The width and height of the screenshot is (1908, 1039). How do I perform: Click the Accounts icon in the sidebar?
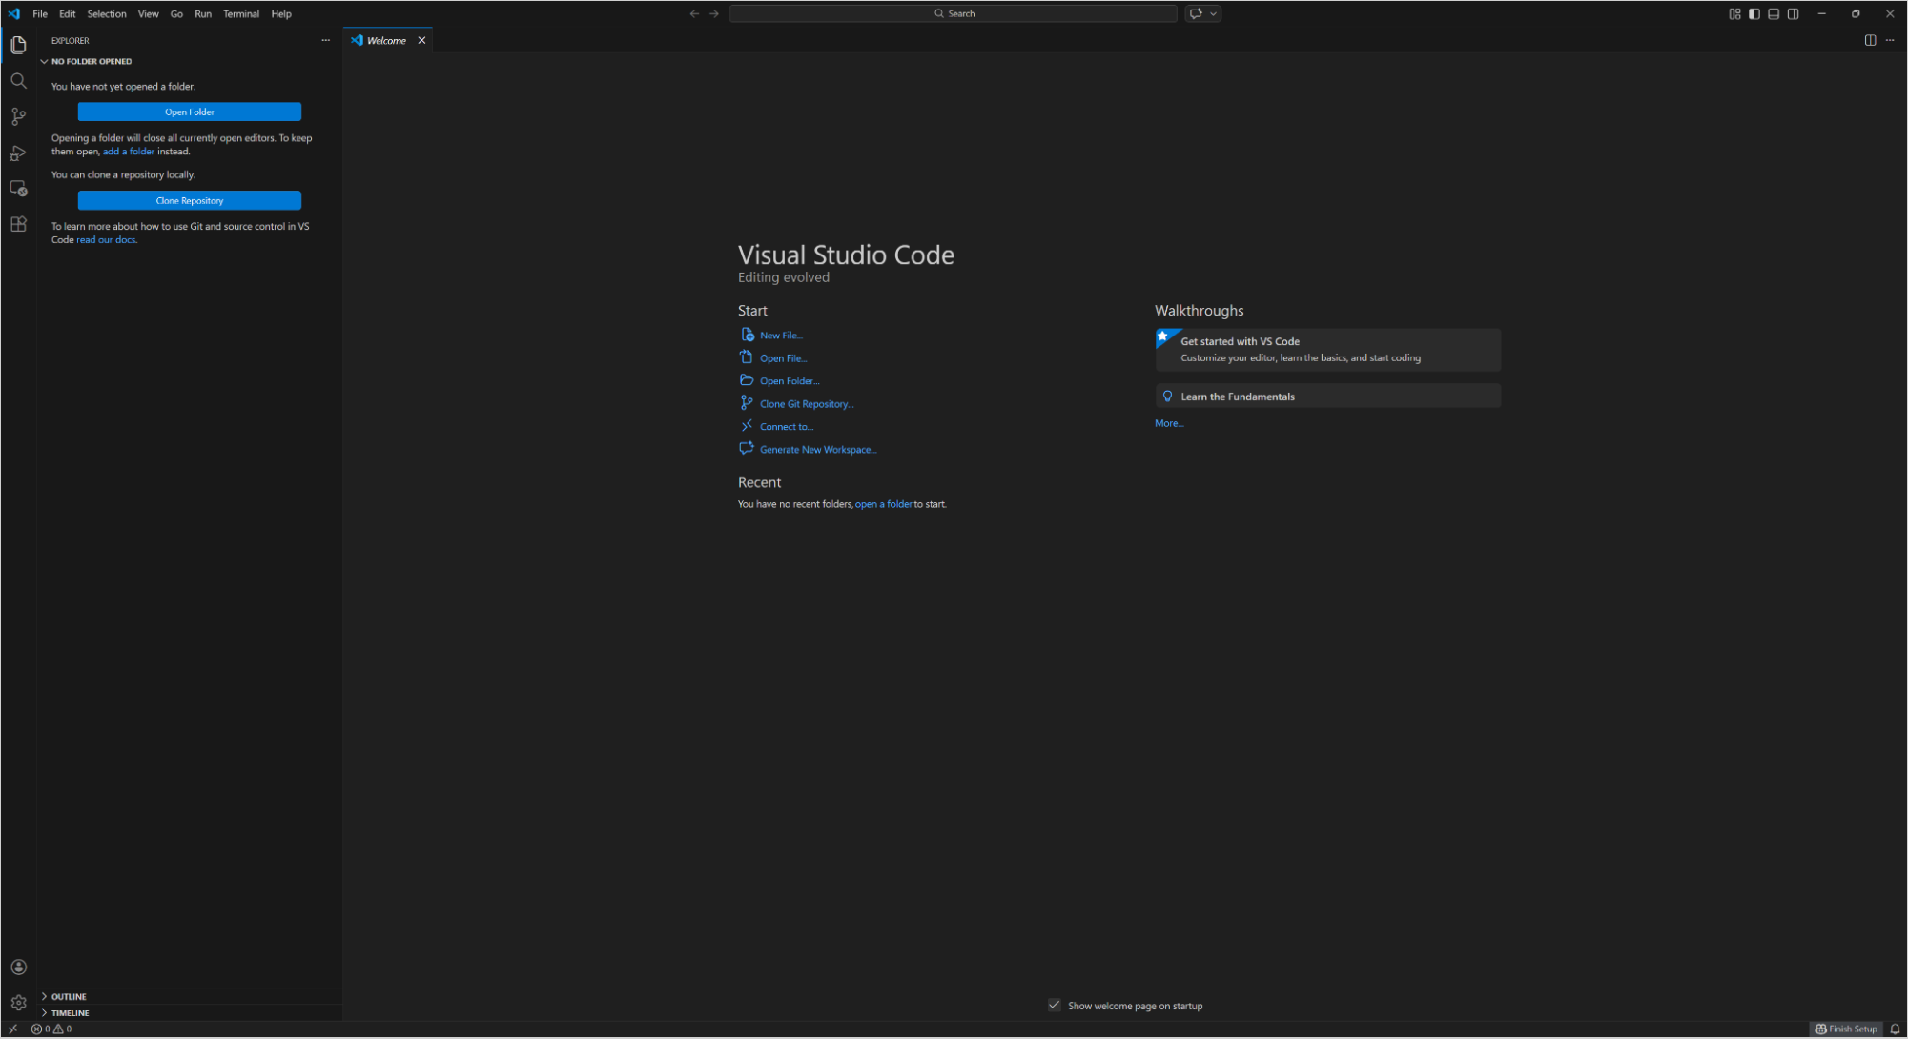coord(18,967)
